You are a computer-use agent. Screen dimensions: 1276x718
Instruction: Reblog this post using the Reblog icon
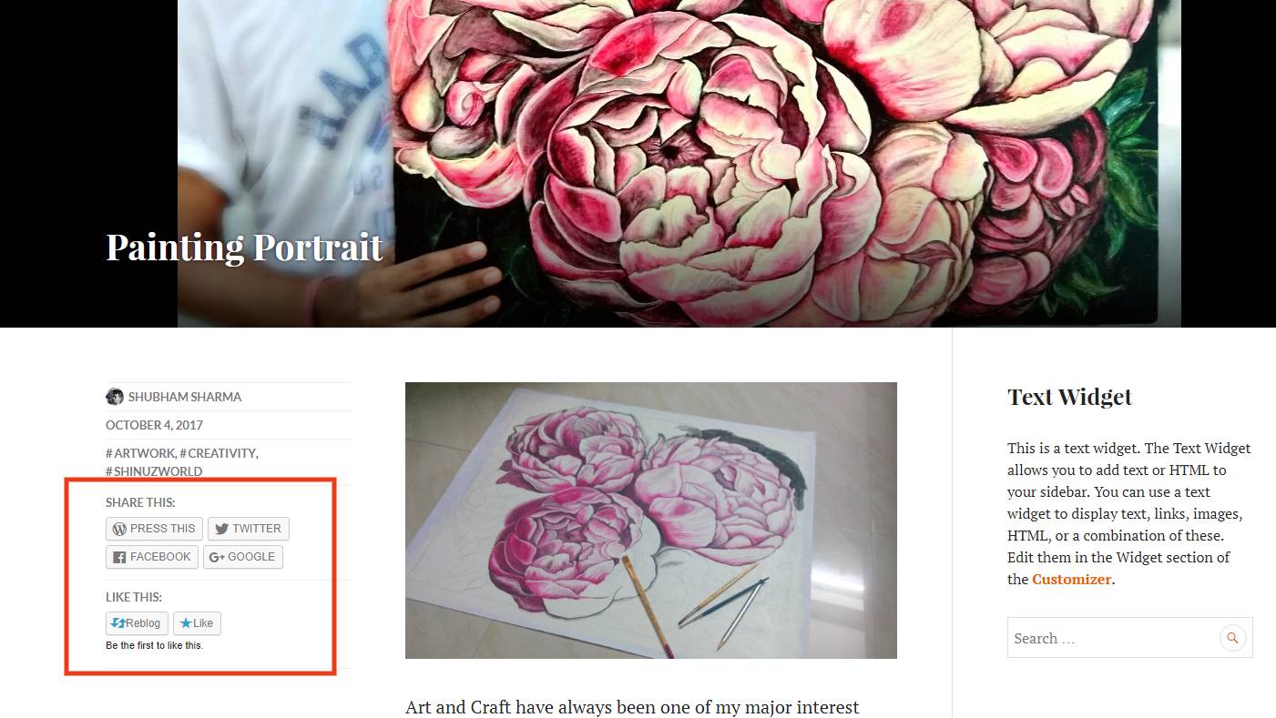pyautogui.click(x=118, y=623)
